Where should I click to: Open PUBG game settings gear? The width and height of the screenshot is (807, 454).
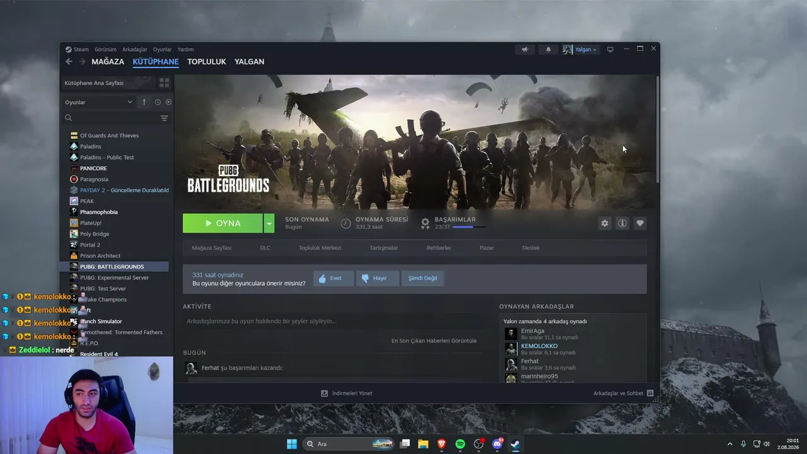click(605, 223)
